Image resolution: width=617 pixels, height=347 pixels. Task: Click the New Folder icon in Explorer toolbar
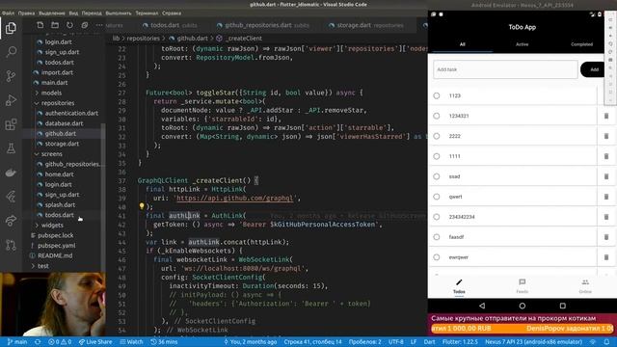point(55,25)
